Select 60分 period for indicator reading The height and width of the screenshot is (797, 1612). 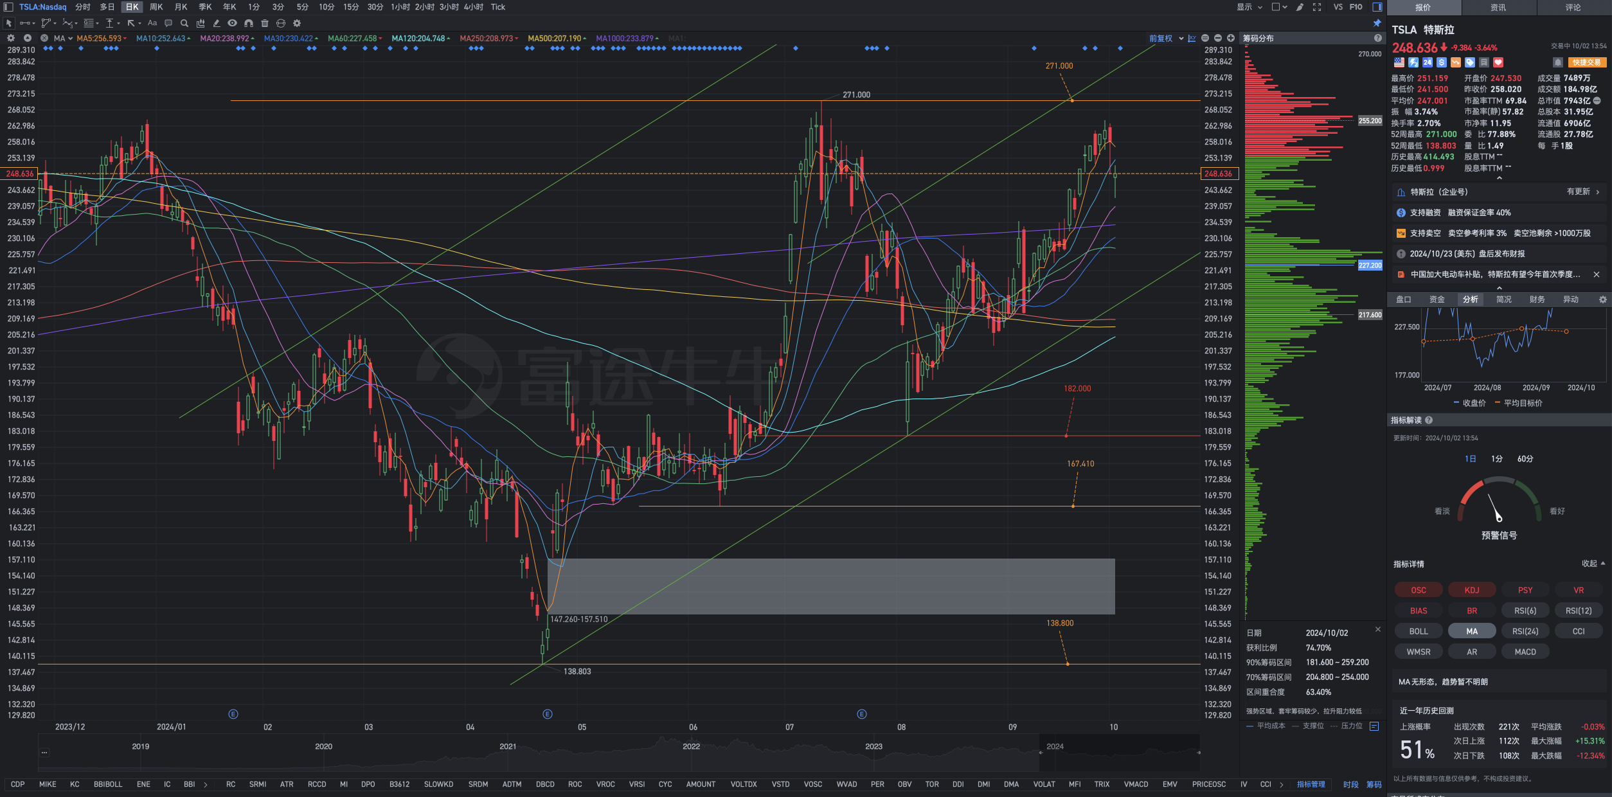click(x=1525, y=459)
